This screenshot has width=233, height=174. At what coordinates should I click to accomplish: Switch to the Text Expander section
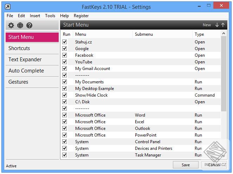(x=32, y=60)
